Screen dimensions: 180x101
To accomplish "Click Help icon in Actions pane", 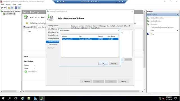I will point(148,34).
